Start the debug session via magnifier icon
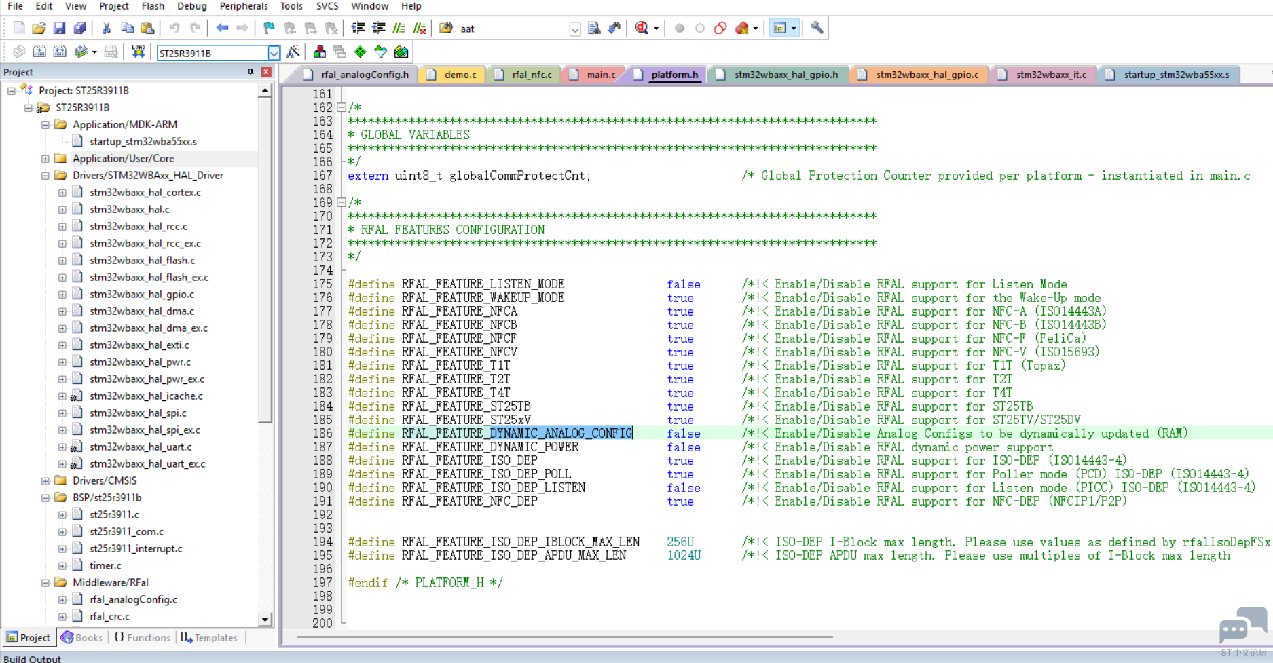Image resolution: width=1273 pixels, height=663 pixels. click(x=642, y=29)
